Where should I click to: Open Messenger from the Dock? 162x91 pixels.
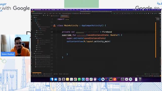tap(87, 79)
